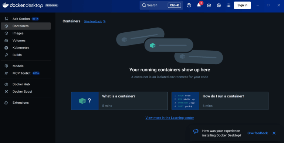The image size is (284, 143).
Task: Open the 'What is a container?' card
Action: 119,101
